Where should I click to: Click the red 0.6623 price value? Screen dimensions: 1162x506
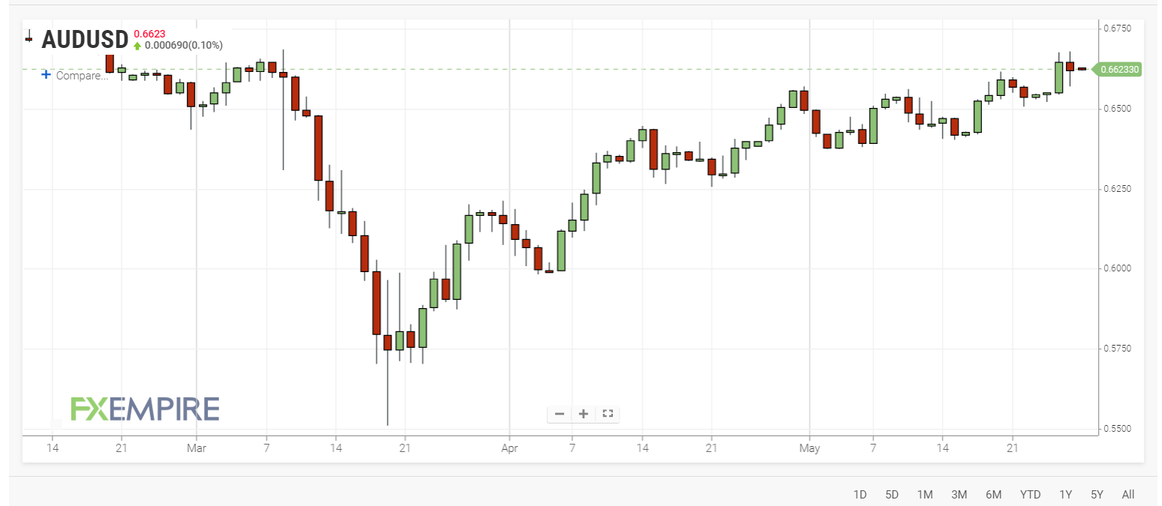[x=149, y=34]
